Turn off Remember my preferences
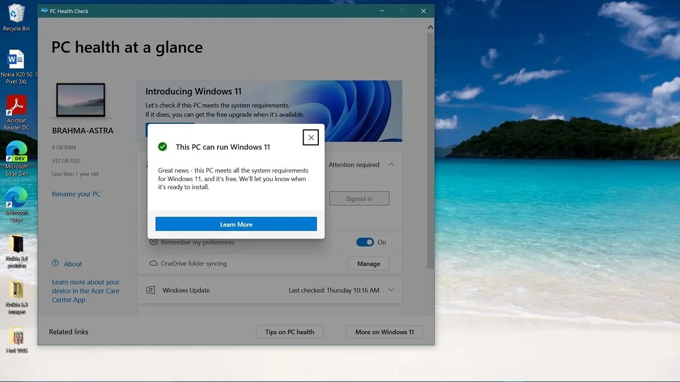Screen dimensions: 680x382 (x=365, y=242)
